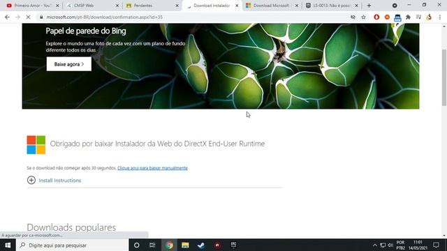Switch to the CMSP Web tab
This screenshot has height=251, width=447.
coord(93,6)
